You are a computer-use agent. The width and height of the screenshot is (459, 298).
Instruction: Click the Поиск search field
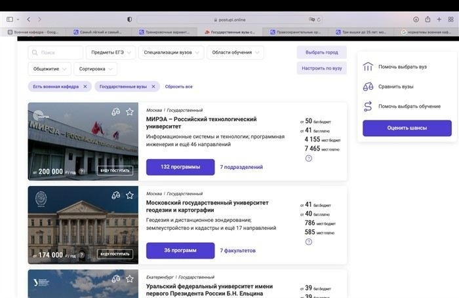click(x=56, y=52)
